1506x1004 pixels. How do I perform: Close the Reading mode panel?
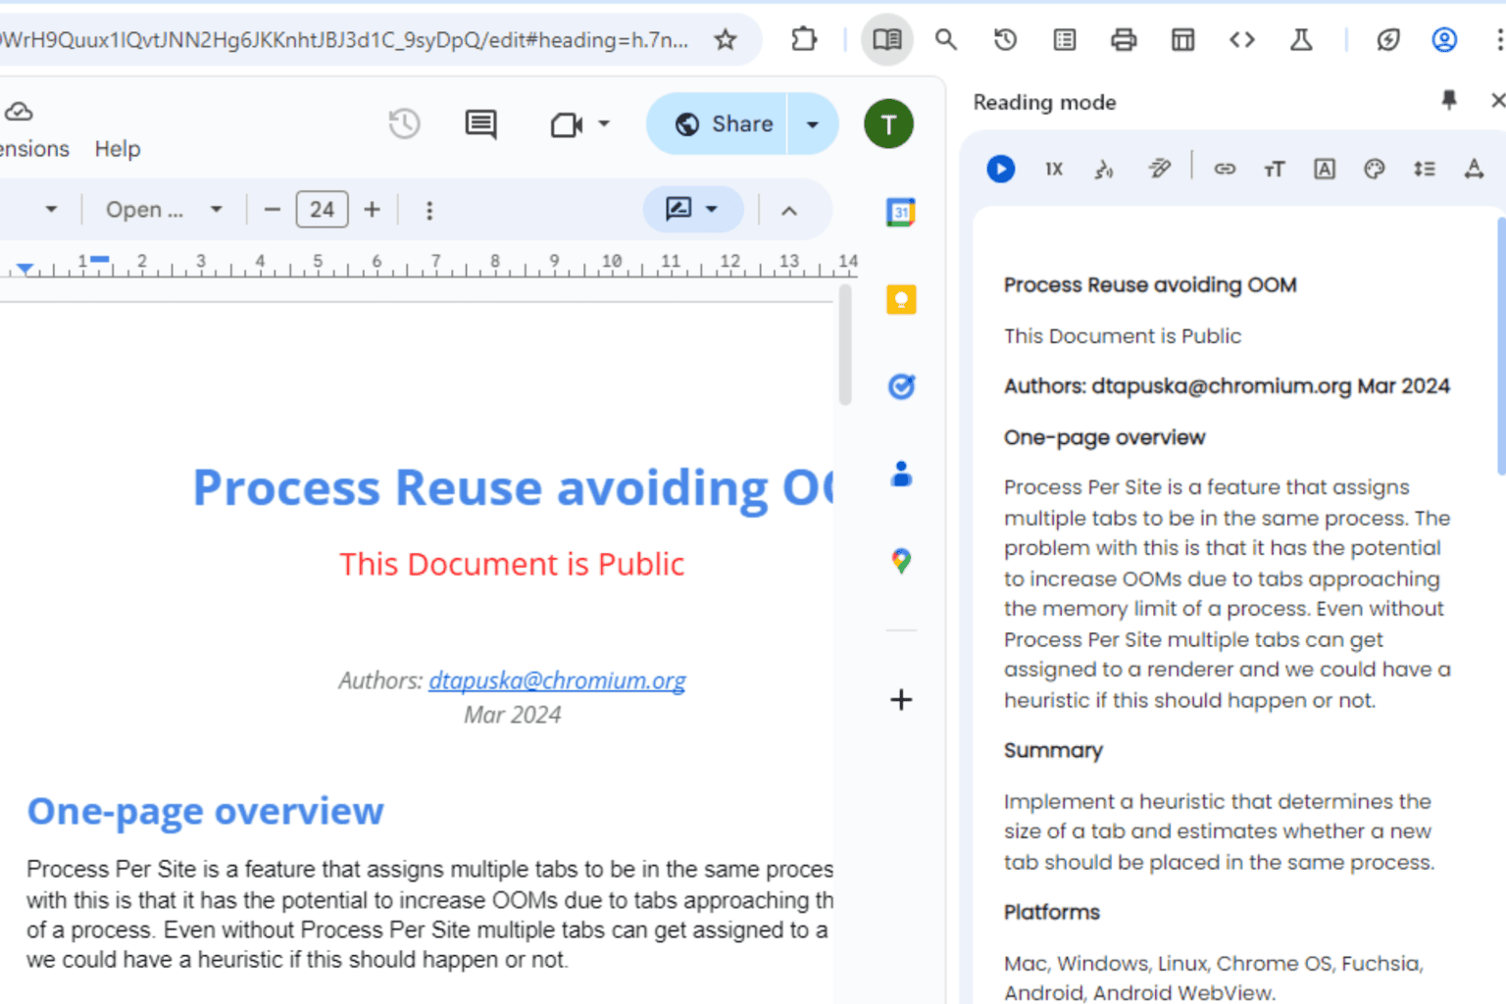pyautogui.click(x=1496, y=100)
